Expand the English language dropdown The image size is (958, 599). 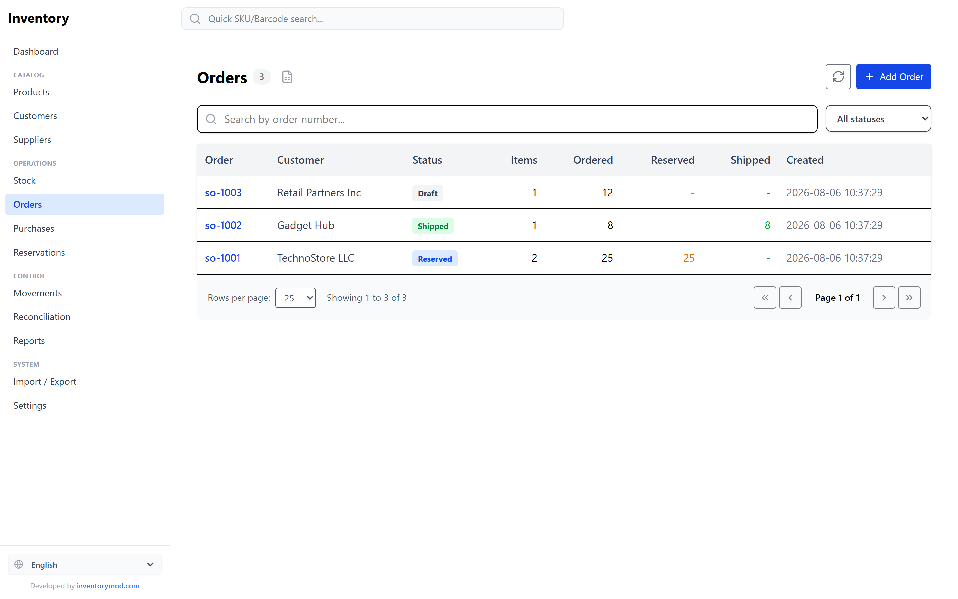[85, 564]
